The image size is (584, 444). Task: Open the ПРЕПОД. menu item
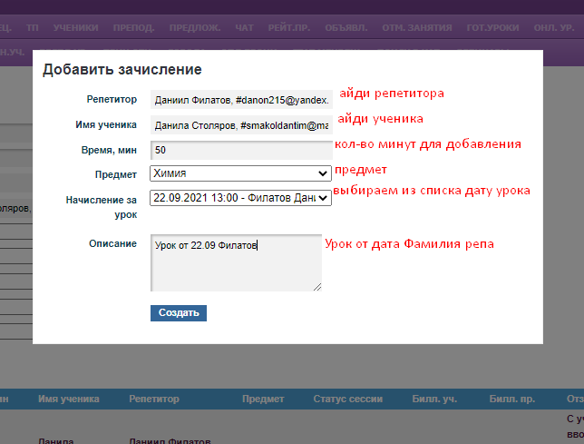(133, 28)
